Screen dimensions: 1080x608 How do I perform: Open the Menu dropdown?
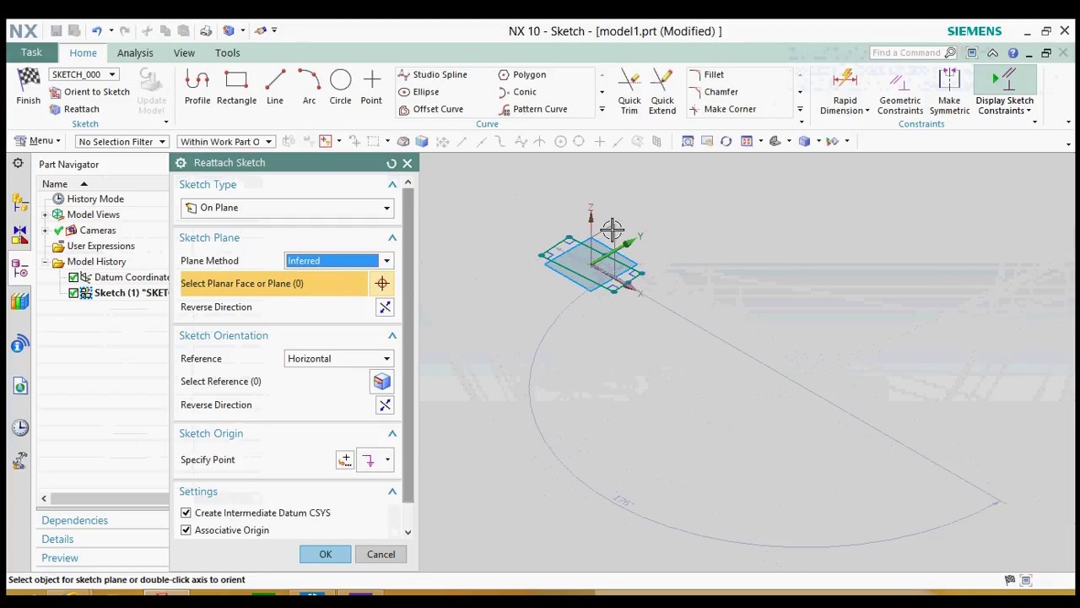(x=38, y=141)
